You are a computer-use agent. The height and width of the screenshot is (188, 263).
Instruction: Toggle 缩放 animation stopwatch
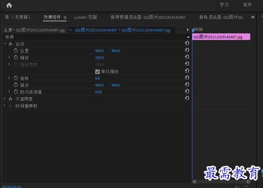click(16, 57)
